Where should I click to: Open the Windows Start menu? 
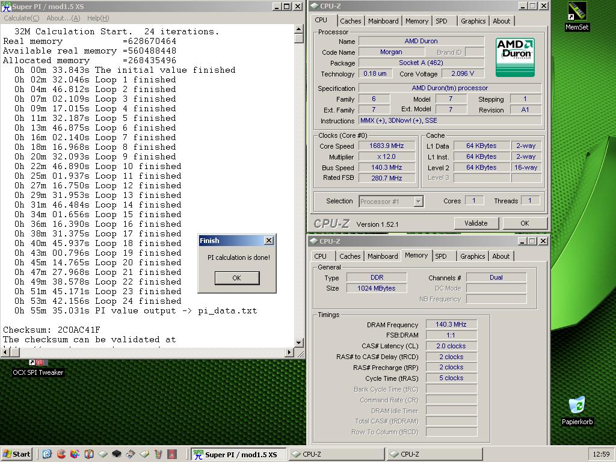click(16, 454)
